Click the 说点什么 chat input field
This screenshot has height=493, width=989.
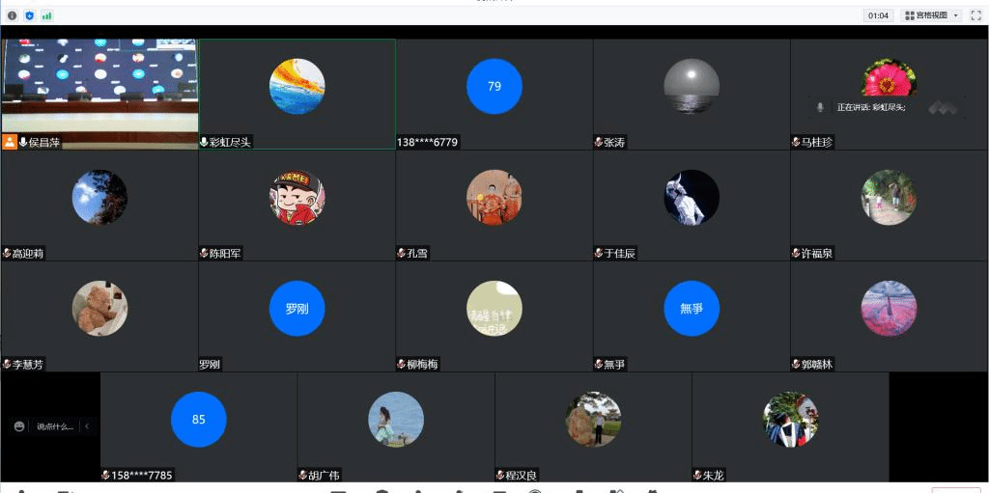[x=54, y=426]
